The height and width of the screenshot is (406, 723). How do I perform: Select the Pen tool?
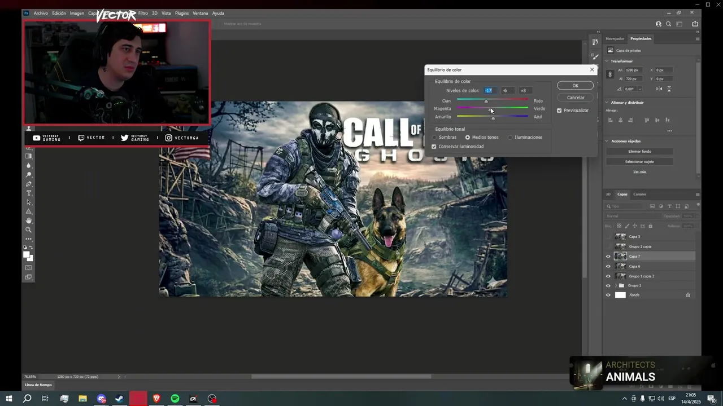tap(29, 184)
